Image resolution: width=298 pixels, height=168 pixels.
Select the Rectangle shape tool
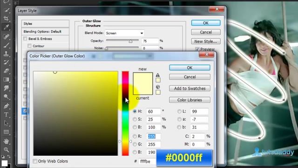click(x=6, y=132)
